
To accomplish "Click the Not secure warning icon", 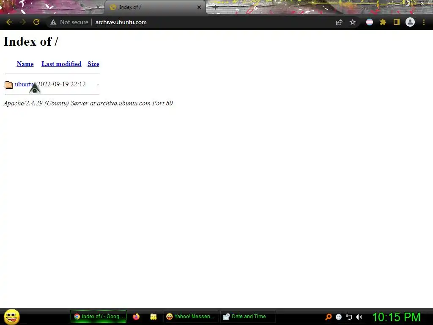I will [53, 22].
